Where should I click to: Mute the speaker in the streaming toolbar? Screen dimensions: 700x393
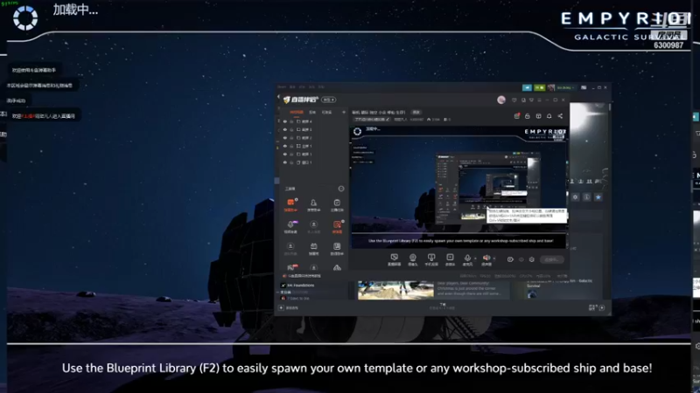[486, 258]
